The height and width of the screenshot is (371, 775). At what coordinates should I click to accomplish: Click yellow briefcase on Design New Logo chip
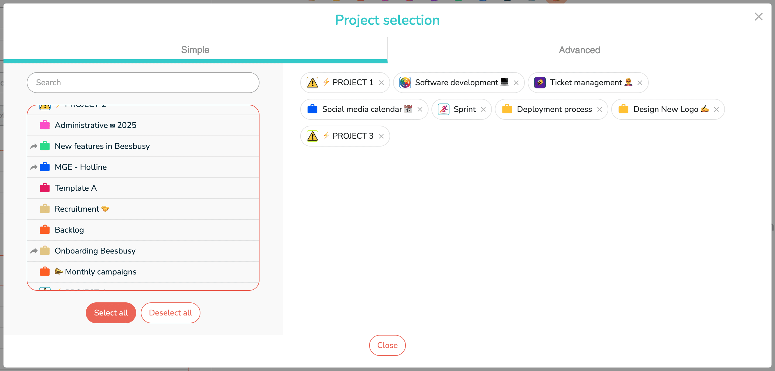pyautogui.click(x=623, y=109)
